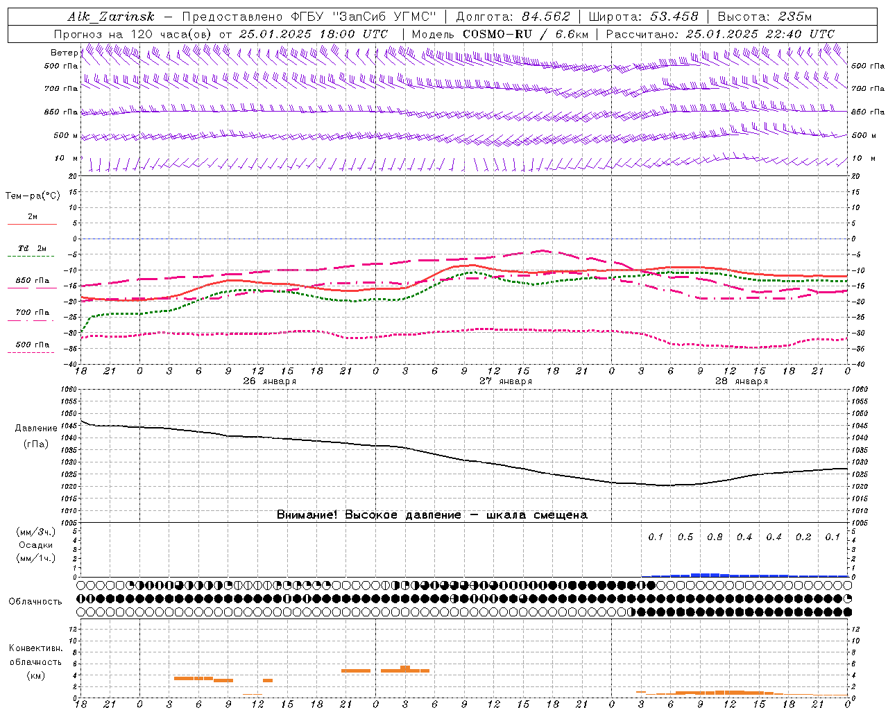The image size is (888, 710).
Task: Click the (мм/1ч.) units label
Action: [36, 558]
